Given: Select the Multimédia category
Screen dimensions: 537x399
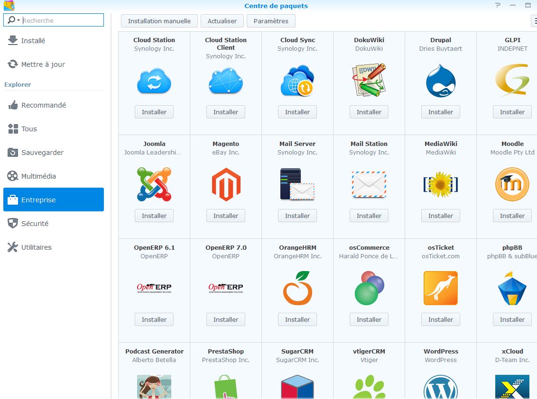Looking at the screenshot, I should [x=38, y=176].
